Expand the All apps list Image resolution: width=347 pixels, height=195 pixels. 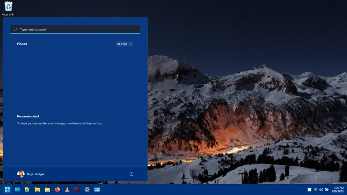coord(124,44)
